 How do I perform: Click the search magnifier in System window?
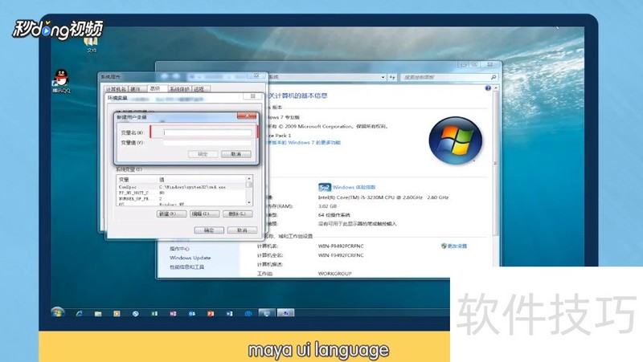(x=494, y=77)
